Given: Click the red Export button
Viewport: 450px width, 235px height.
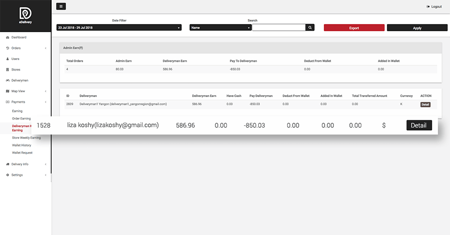Looking at the screenshot, I should 354,28.
